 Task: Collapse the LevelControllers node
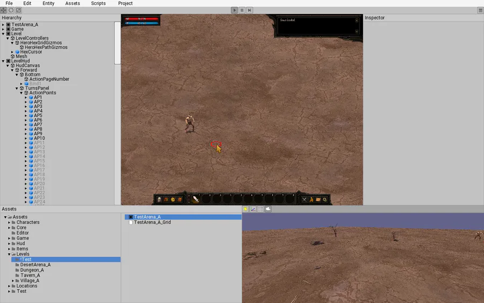point(8,38)
